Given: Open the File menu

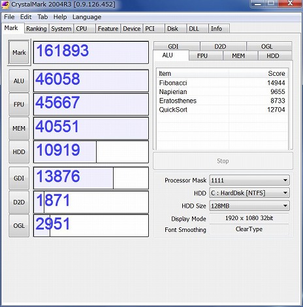Looking at the screenshot, I should 9,17.
